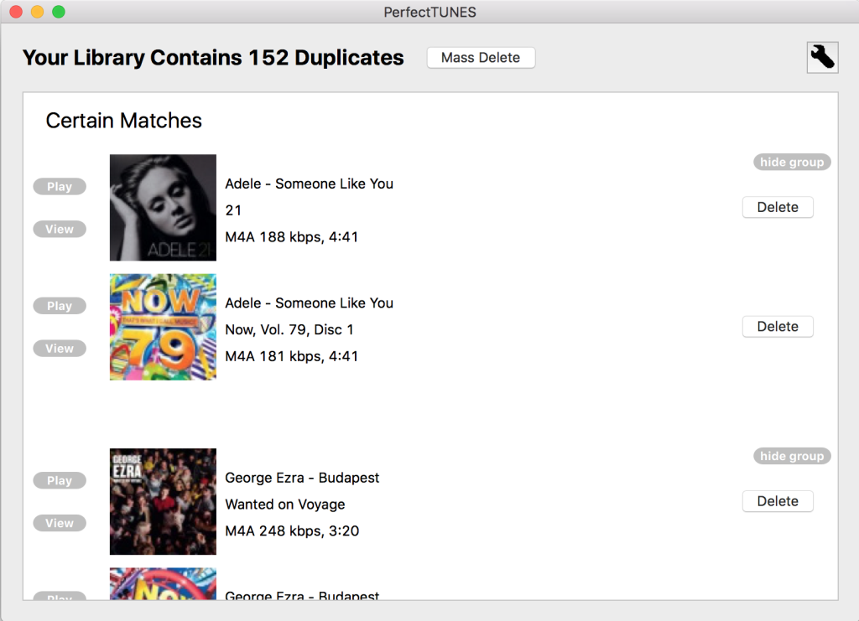Close the PerfectTUNES window
859x621 pixels.
pos(17,12)
